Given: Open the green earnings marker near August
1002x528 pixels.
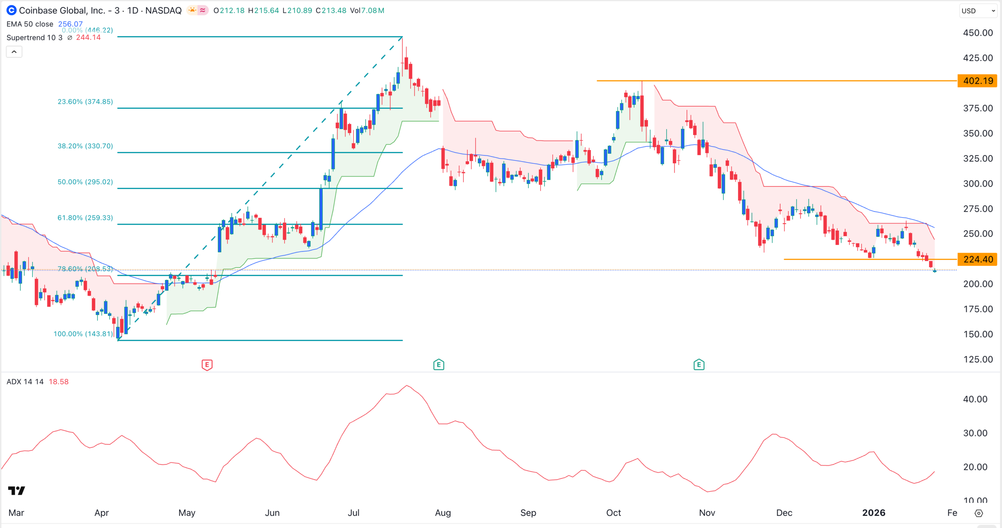Looking at the screenshot, I should click(439, 365).
